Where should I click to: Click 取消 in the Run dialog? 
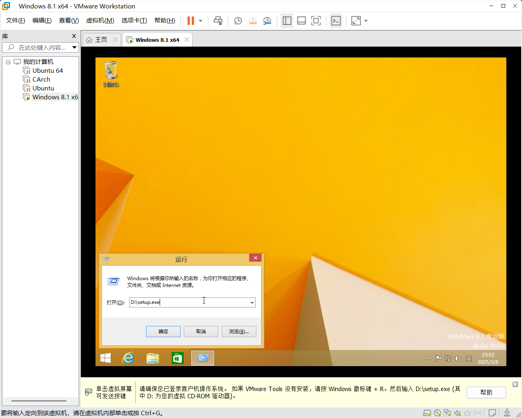pos(201,332)
